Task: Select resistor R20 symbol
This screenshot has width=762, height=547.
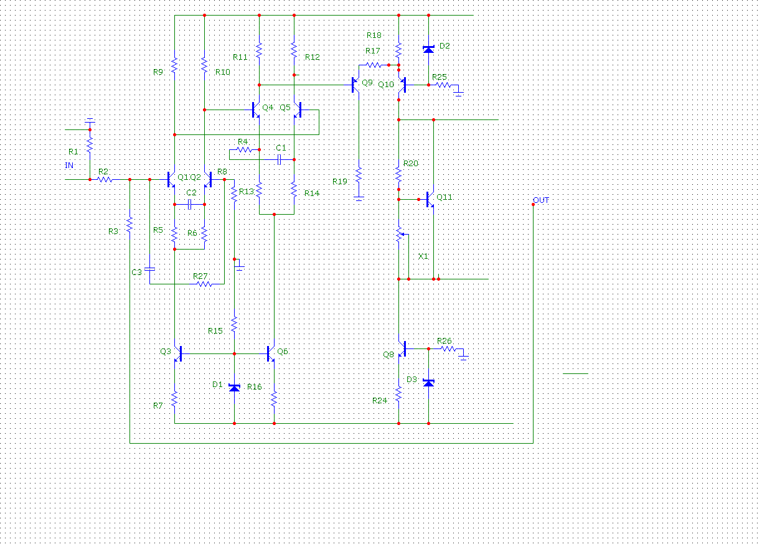Action: click(x=398, y=174)
